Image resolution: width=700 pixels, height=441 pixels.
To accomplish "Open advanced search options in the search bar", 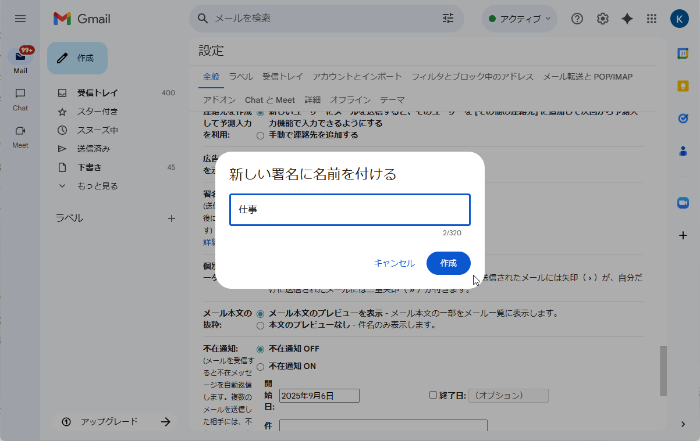I will [x=447, y=19].
